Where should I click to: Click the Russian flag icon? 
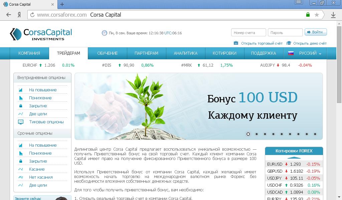coord(291,53)
